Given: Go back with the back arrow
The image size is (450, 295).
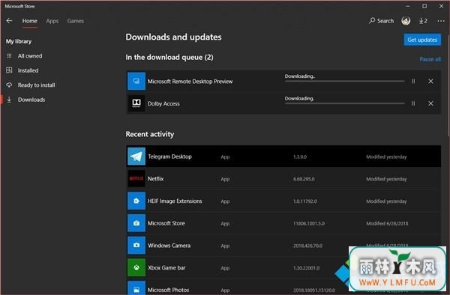Looking at the screenshot, I should [x=9, y=21].
